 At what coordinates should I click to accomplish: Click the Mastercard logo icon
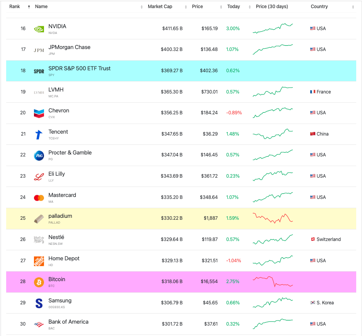pos(39,198)
